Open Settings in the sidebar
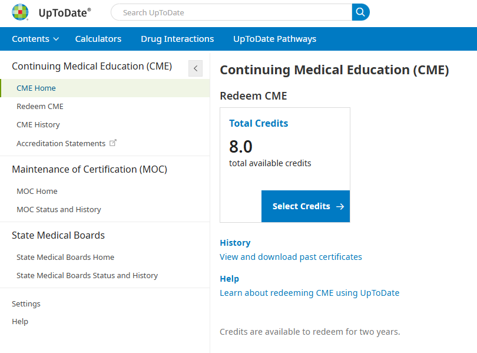477x353 pixels. coord(26,304)
